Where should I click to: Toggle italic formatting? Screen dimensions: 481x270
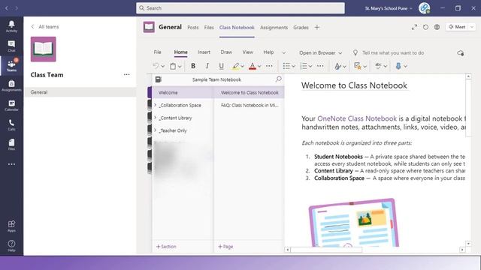coord(207,66)
